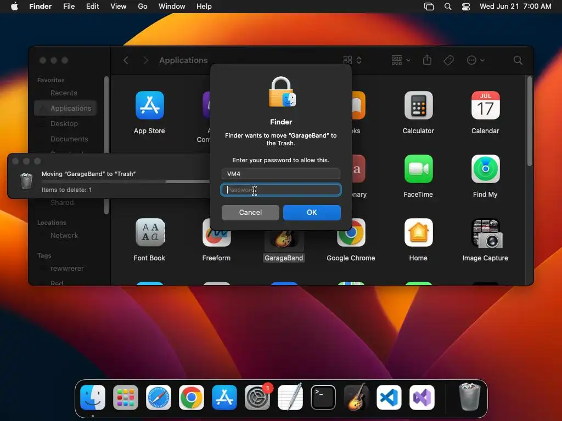Open the Apple menu

point(14,7)
